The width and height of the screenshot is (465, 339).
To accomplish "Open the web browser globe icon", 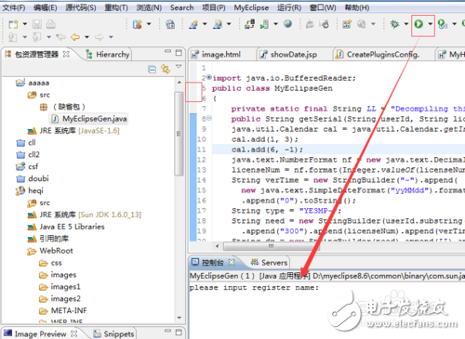I will [x=287, y=24].
